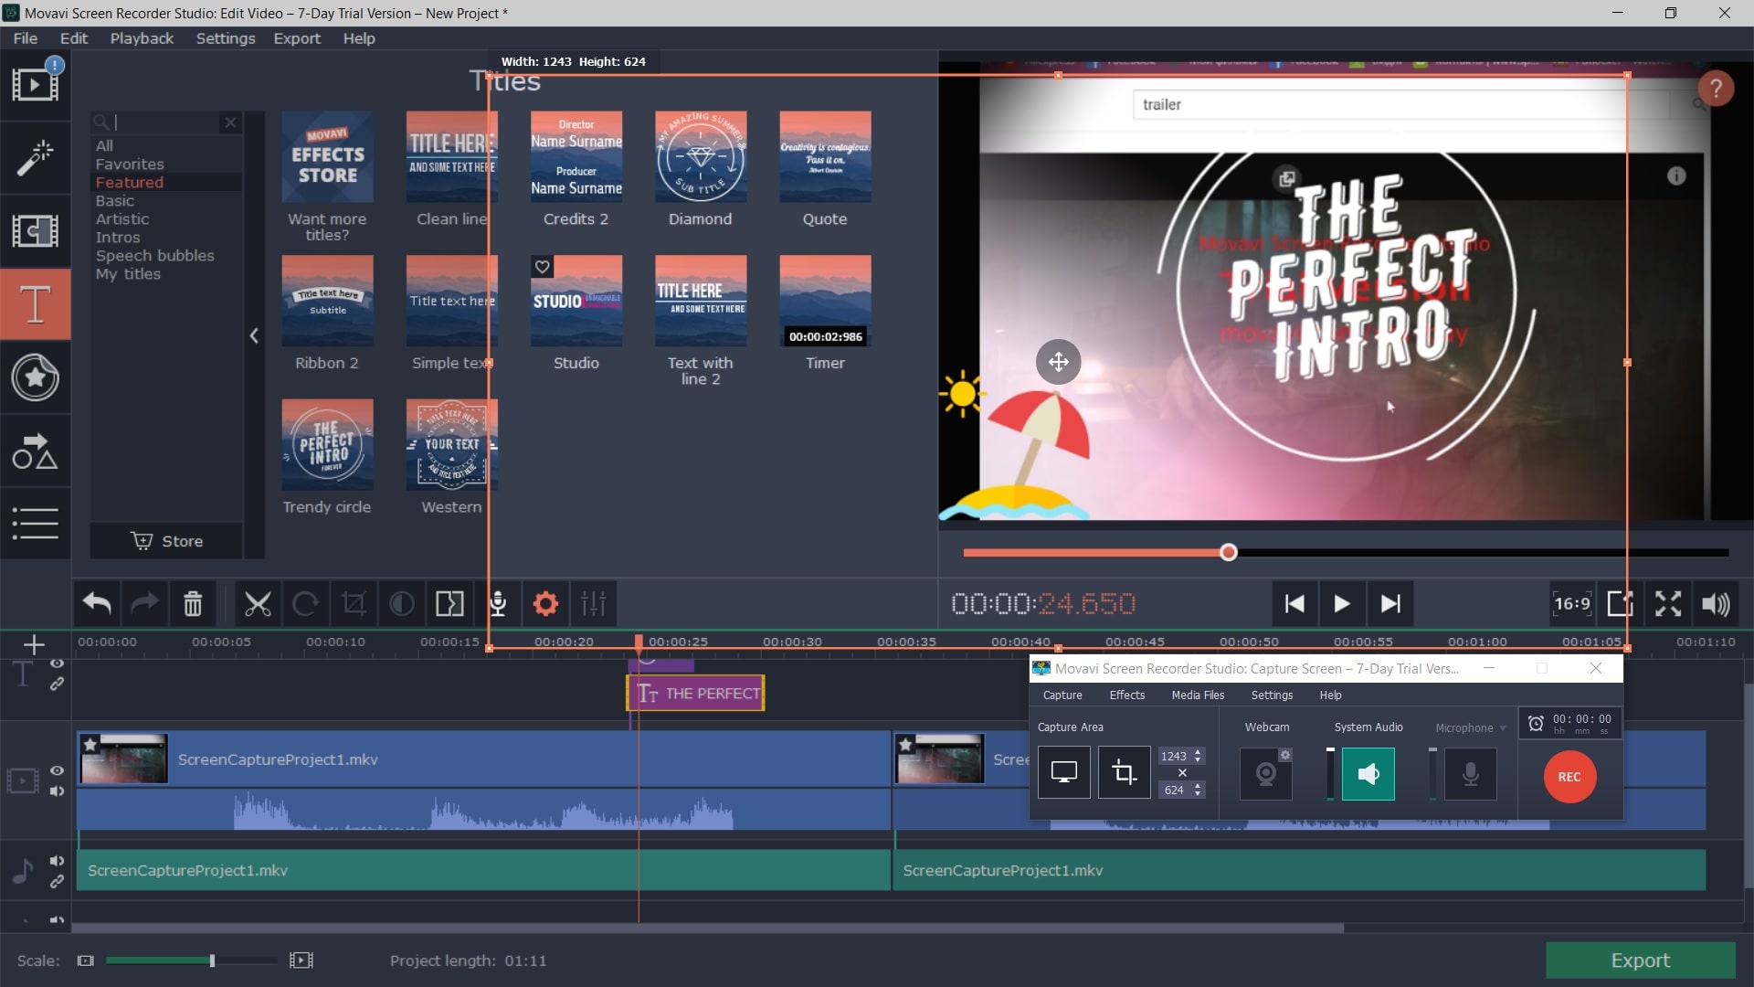Expand the Speech bubbles titles category
The width and height of the screenshot is (1754, 987).
click(154, 256)
